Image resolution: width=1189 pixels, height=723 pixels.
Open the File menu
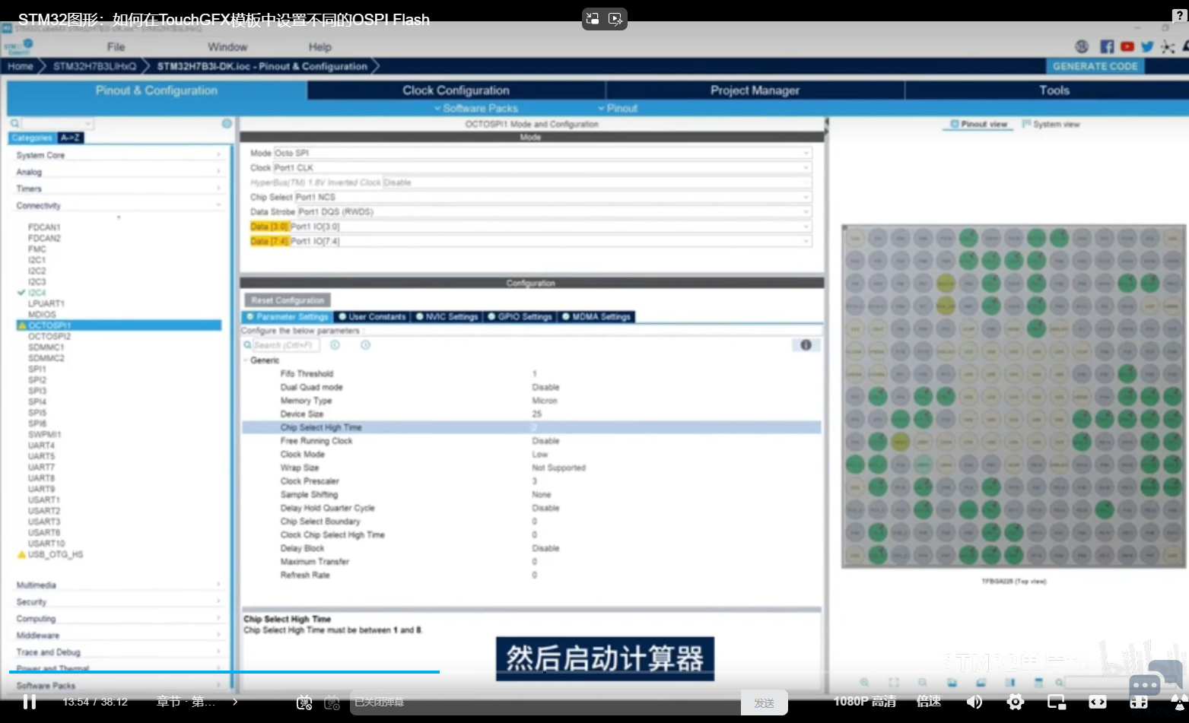(x=116, y=46)
